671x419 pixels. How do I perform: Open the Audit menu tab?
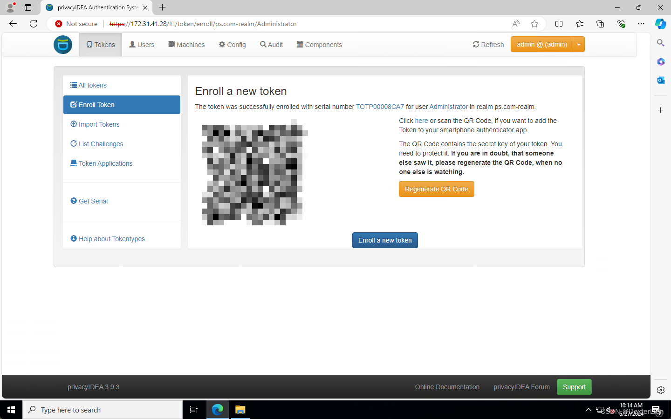271,45
